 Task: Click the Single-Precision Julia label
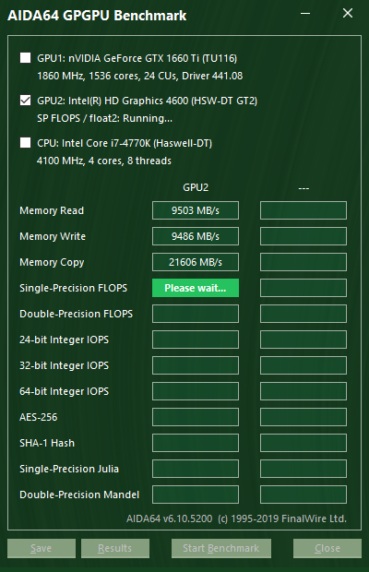point(69,469)
